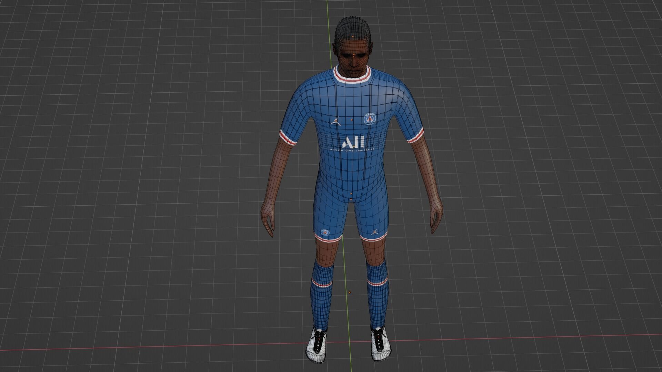
Task: Click the large ALL sponsor logo on shirt
Action: coord(353,142)
